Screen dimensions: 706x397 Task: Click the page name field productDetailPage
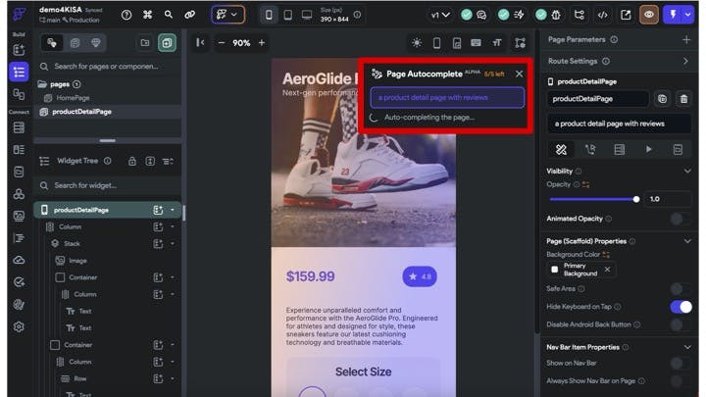point(598,99)
